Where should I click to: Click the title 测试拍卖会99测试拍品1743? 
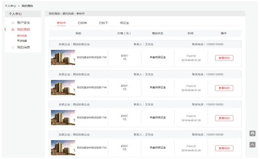(x=92, y=148)
